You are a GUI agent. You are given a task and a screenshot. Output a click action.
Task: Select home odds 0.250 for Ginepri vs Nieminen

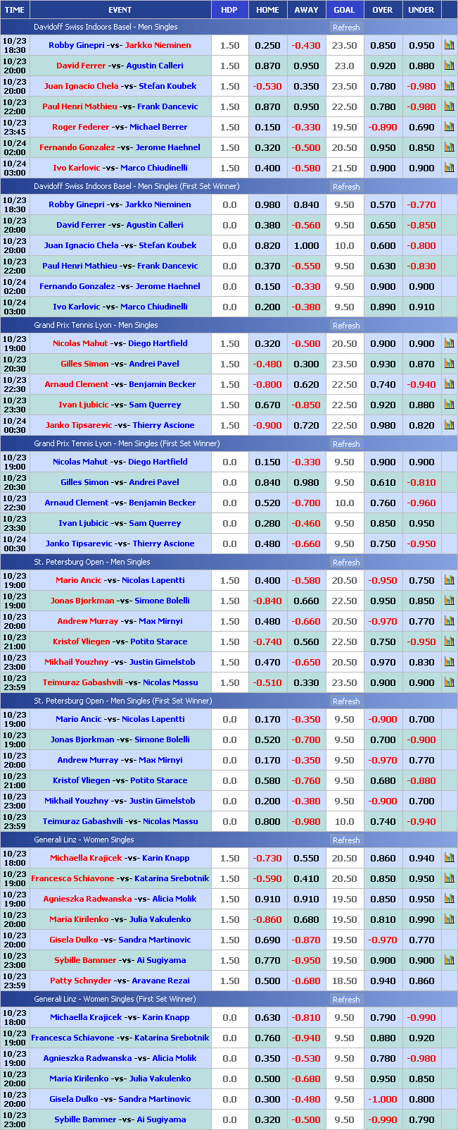click(x=267, y=45)
